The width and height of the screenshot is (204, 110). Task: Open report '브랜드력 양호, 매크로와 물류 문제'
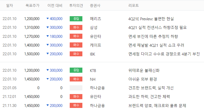157,106
